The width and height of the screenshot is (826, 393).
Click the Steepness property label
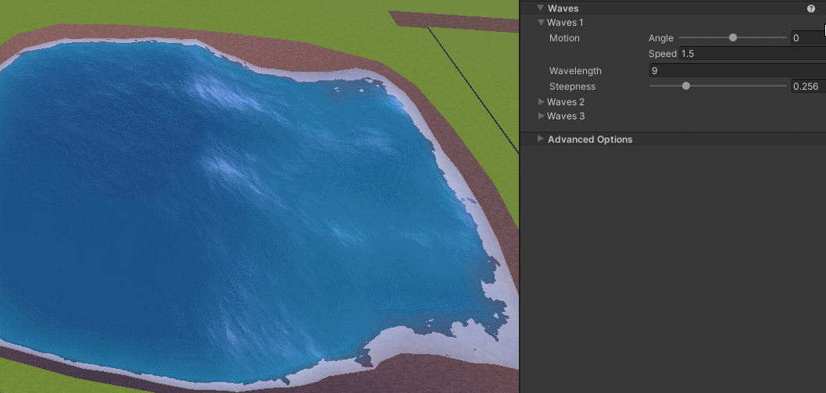pos(572,87)
